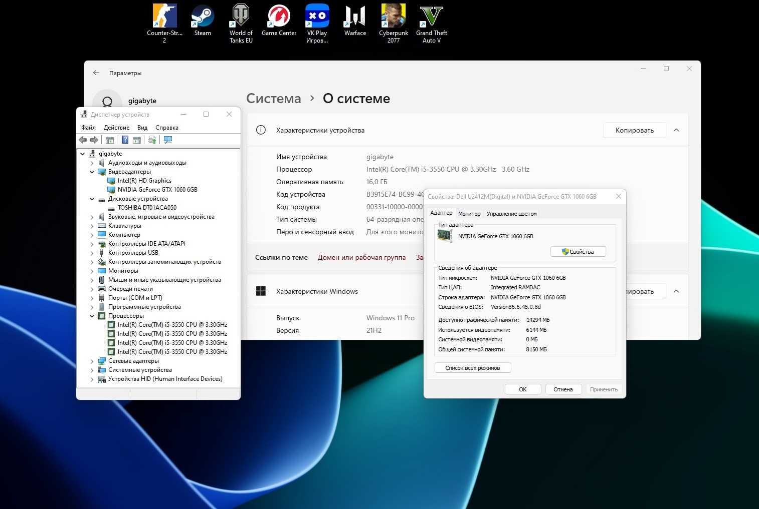Image resolution: width=759 pixels, height=509 pixels.
Task: Click the Очереди печати printer category icon
Action: 102,289
